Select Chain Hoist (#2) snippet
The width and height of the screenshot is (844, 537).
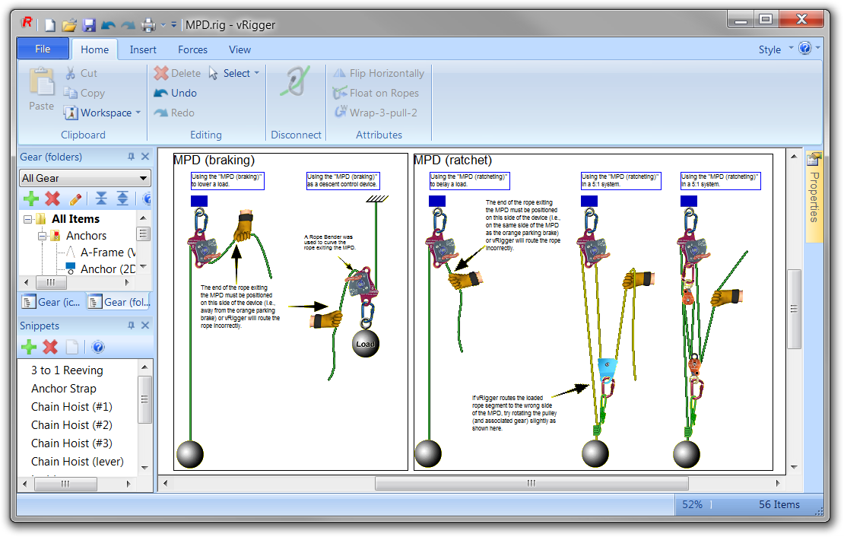coord(71,424)
